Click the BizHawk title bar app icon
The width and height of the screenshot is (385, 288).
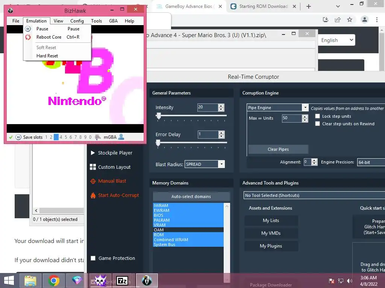click(10, 10)
